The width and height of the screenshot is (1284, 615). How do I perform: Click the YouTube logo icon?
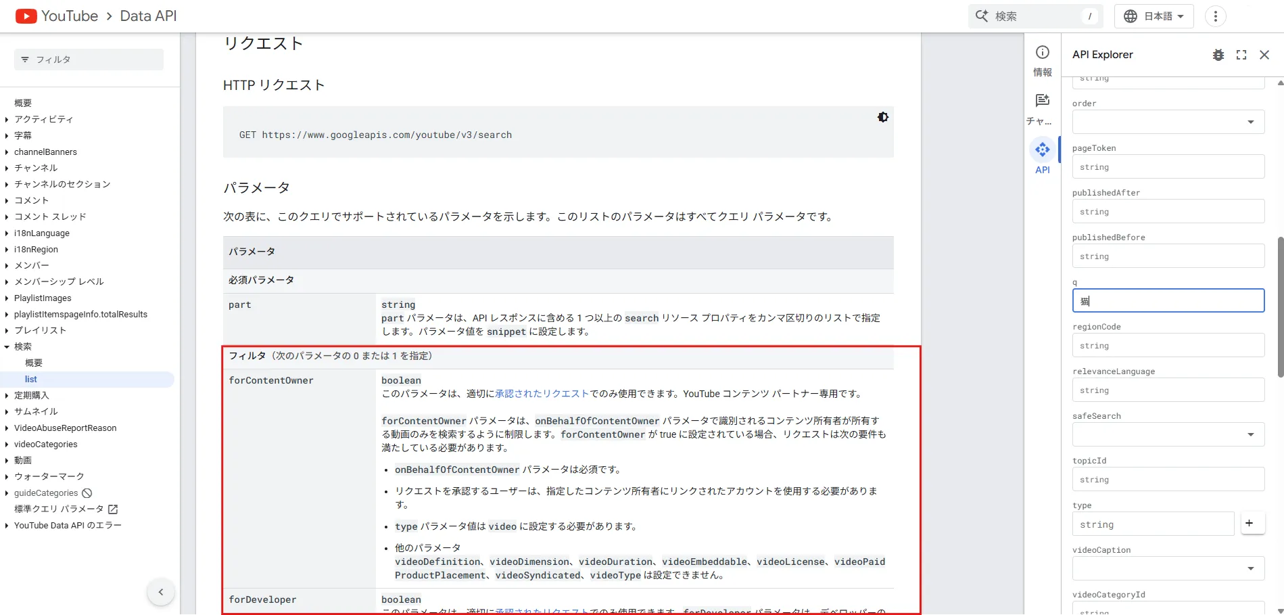click(x=26, y=16)
